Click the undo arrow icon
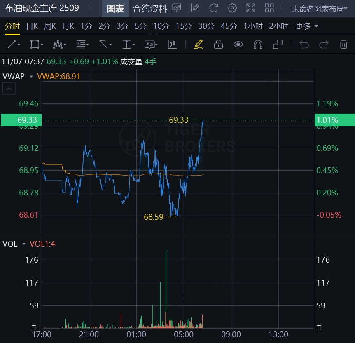Image resolution: width=355 pixels, height=343 pixels. (x=304, y=45)
